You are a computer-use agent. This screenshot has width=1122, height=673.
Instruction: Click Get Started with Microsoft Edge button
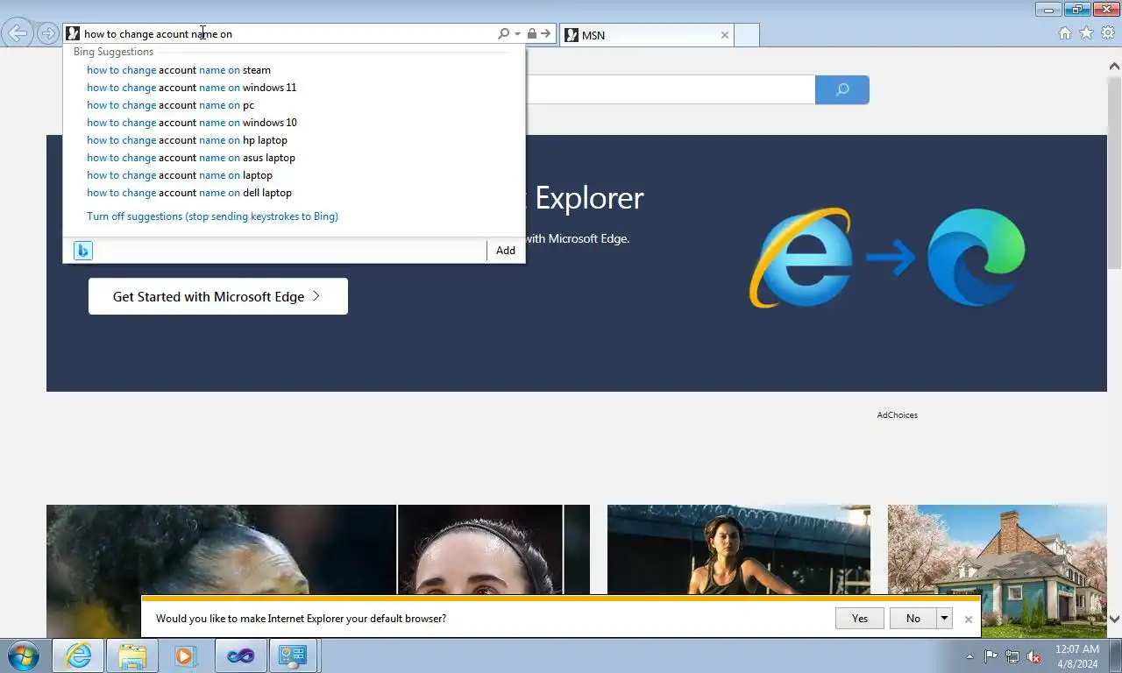click(218, 296)
